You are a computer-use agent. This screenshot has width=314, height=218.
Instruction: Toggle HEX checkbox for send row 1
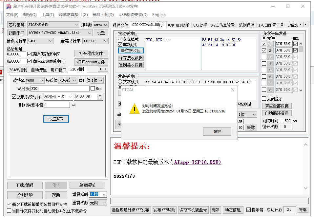click(x=295, y=44)
